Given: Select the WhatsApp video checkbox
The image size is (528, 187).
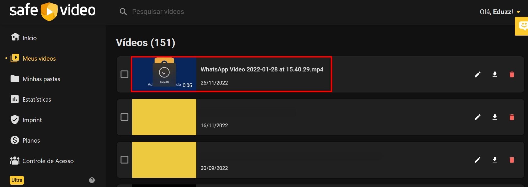Looking at the screenshot, I should click(124, 74).
